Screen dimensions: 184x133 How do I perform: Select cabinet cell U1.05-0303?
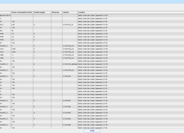click(70, 113)
